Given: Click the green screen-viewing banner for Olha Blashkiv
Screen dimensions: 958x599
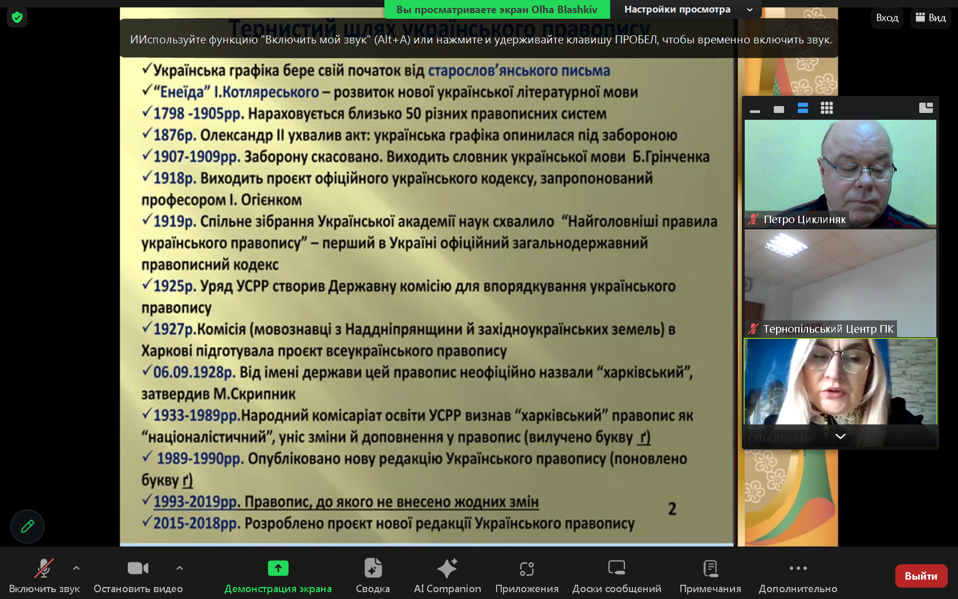Looking at the screenshot, I should [497, 9].
